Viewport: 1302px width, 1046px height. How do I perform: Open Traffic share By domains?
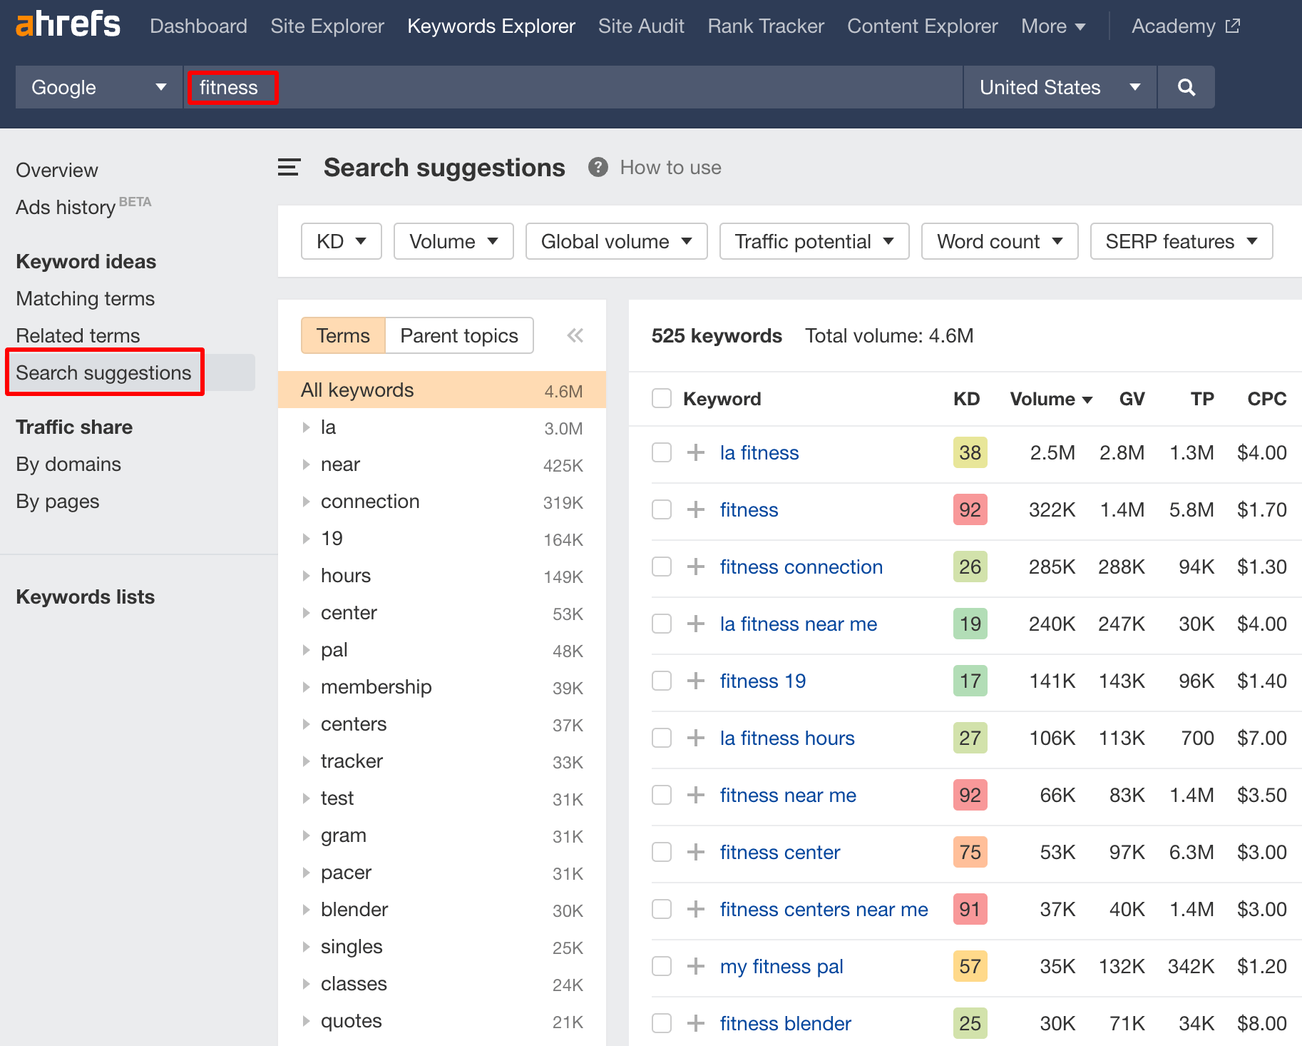tap(68, 464)
